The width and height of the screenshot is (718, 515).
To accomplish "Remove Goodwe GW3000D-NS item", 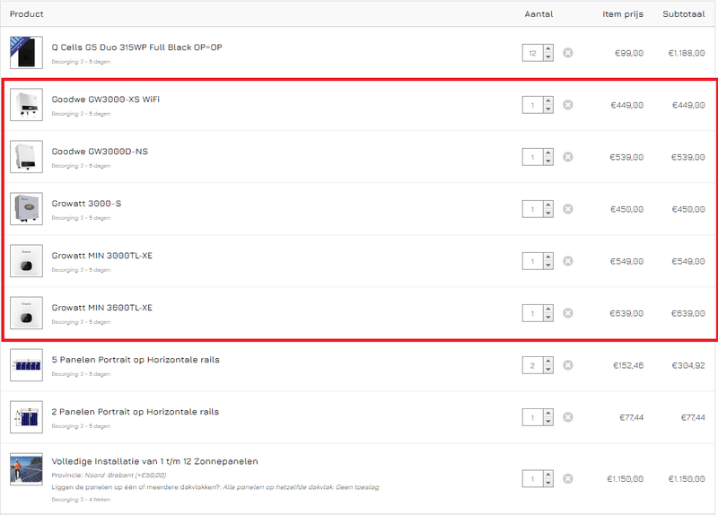I will pyautogui.click(x=568, y=157).
